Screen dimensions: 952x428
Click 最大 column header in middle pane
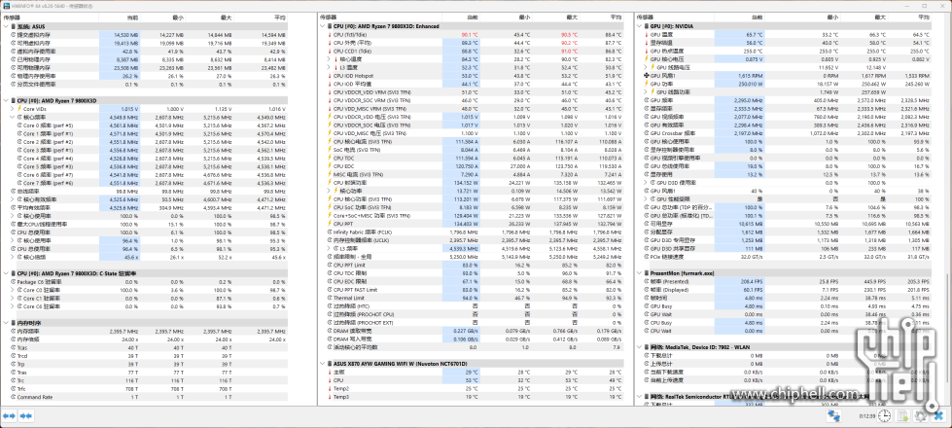point(572,18)
